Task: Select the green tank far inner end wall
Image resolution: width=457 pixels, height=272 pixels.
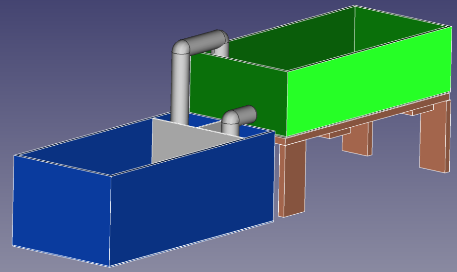Action: [x=401, y=29]
